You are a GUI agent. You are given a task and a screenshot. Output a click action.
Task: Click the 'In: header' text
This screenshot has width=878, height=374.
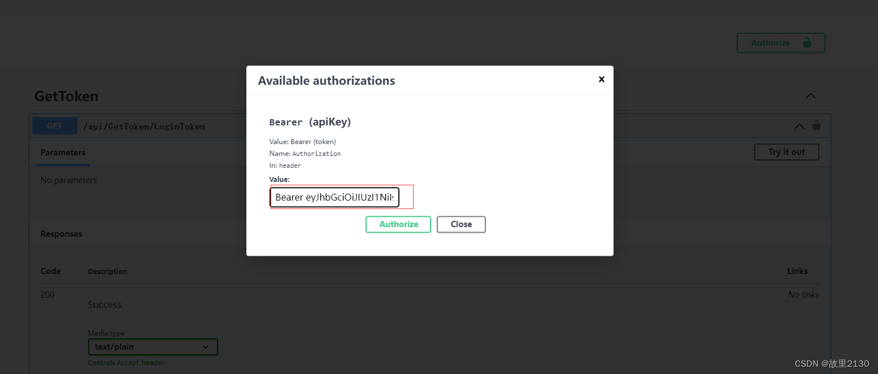click(x=285, y=166)
